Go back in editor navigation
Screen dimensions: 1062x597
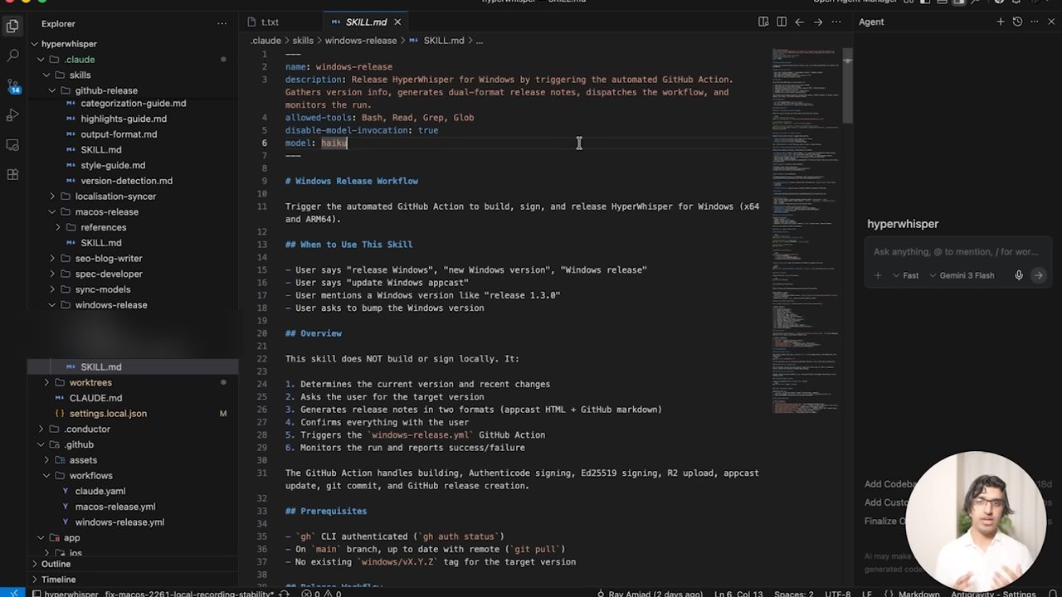coord(800,22)
